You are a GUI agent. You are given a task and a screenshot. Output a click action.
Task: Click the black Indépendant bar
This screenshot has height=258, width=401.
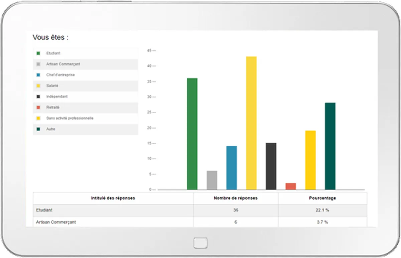point(271,166)
